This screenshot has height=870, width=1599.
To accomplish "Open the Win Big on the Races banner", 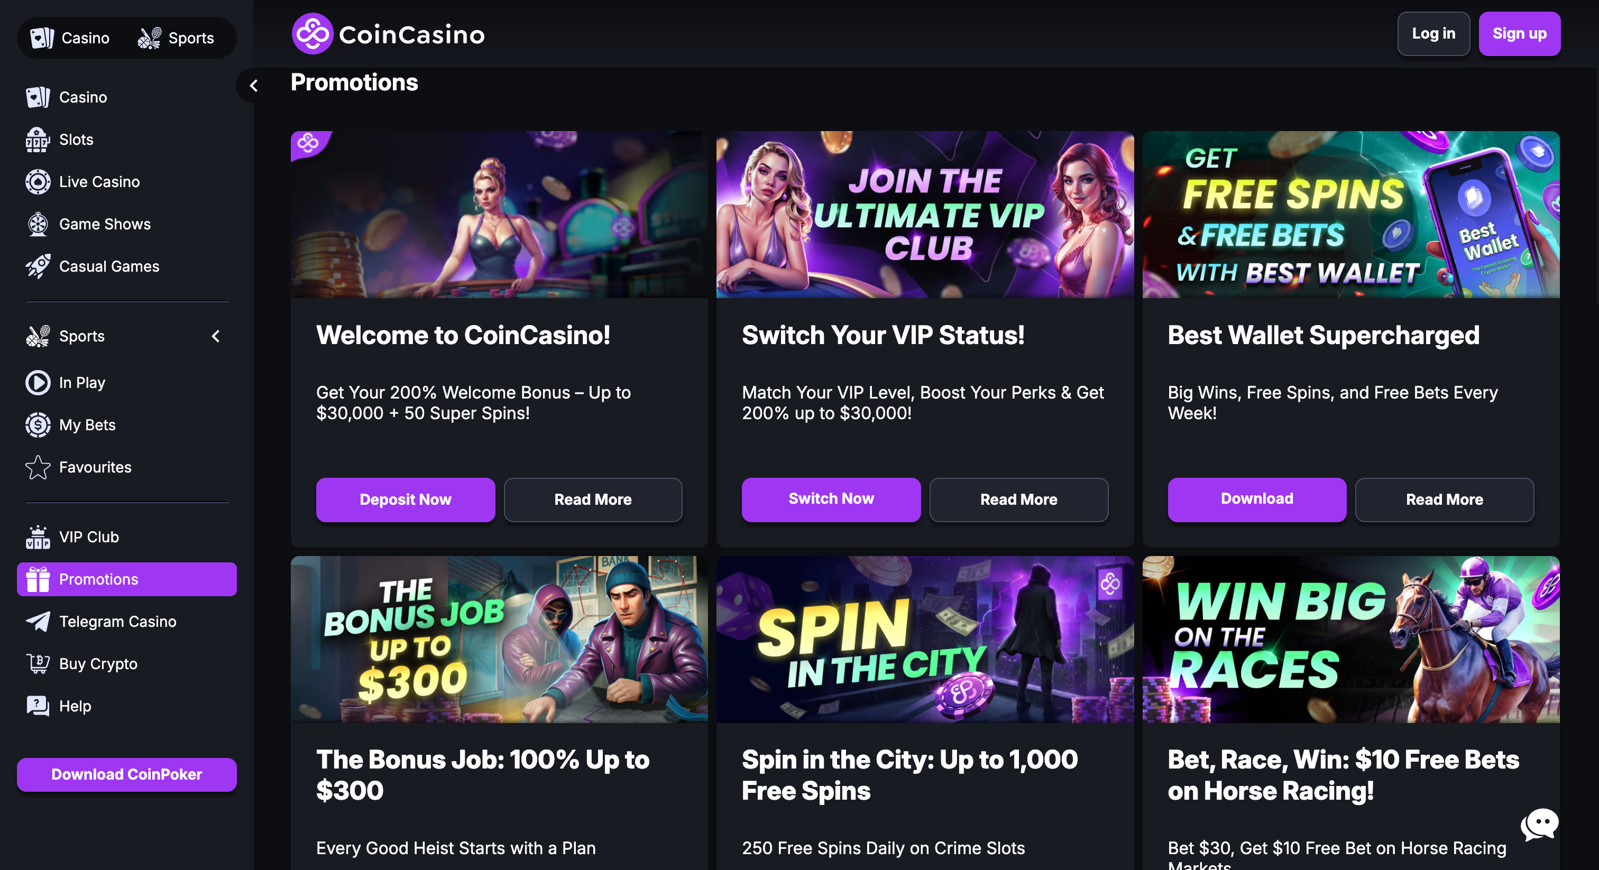I will pos(1350,639).
